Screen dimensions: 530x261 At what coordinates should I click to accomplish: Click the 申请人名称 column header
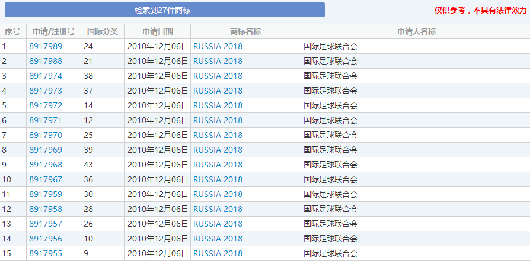pyautogui.click(x=416, y=31)
